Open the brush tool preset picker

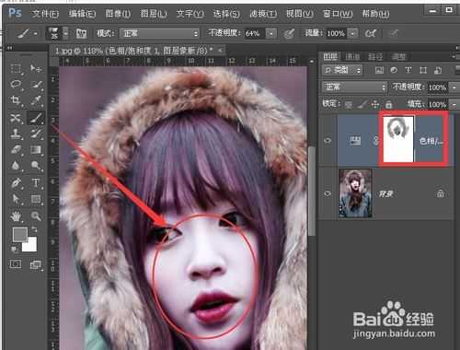pyautogui.click(x=27, y=33)
